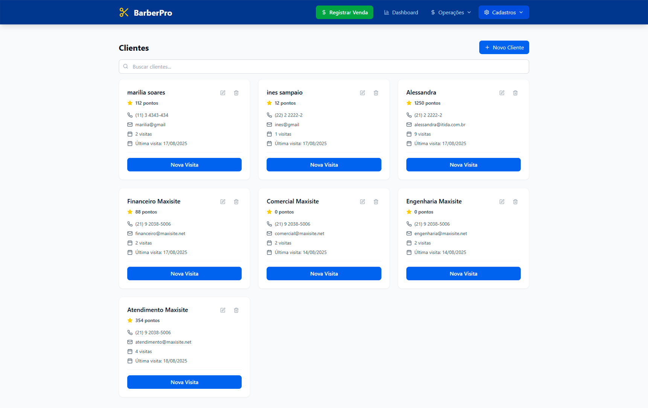Click the BarberPro scissors logo
Screen dimensions: 648x408
tap(124, 12)
